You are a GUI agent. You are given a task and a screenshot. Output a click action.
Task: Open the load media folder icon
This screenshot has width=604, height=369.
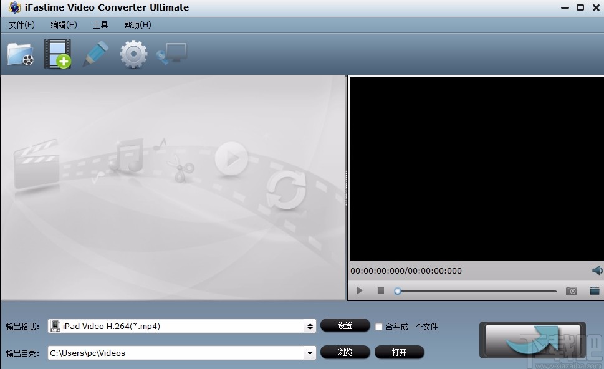(20, 54)
